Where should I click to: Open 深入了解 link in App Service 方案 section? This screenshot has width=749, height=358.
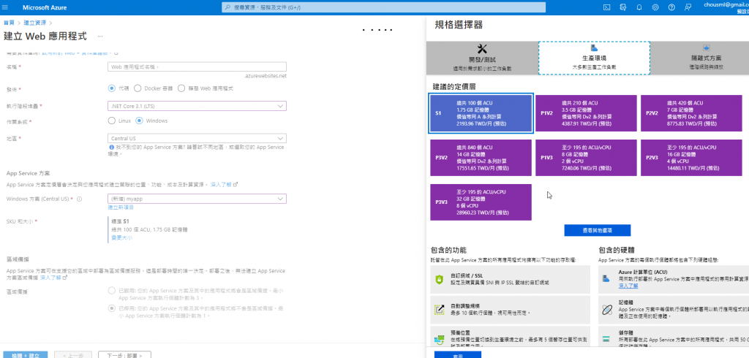click(x=221, y=184)
